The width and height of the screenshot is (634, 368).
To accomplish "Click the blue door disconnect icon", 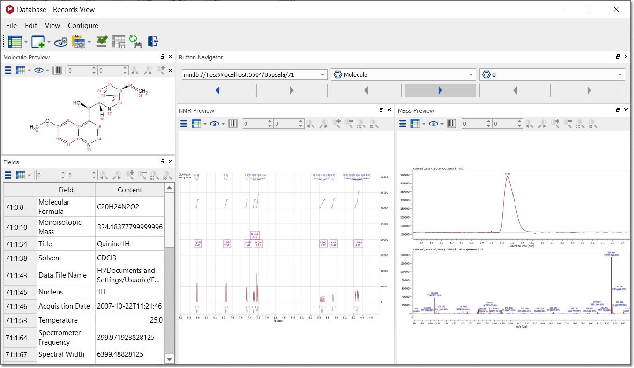I will [153, 41].
